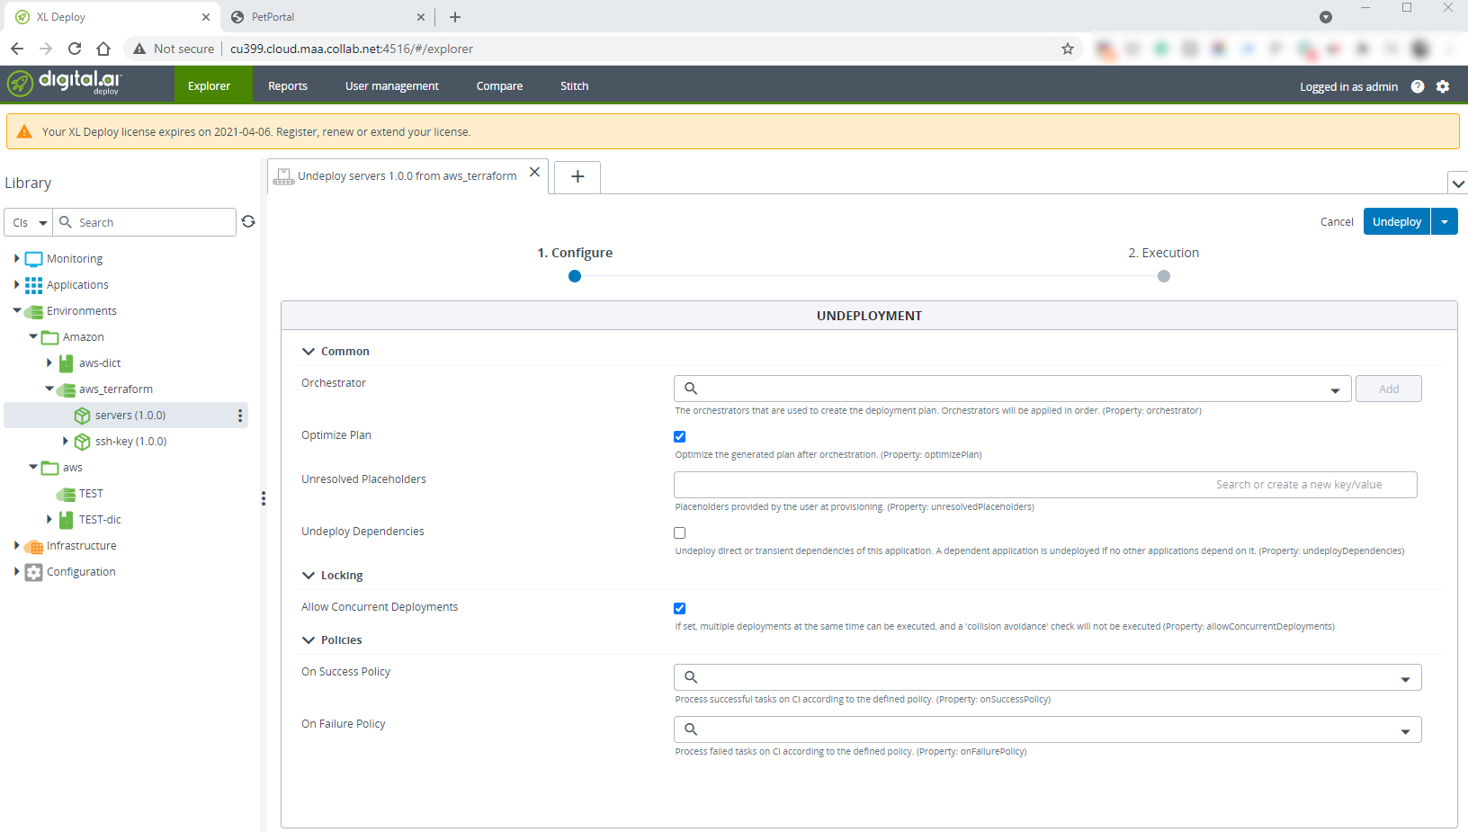Screen dimensions: 1468x832
Task: Click the Execution step marker
Action: point(1164,276)
